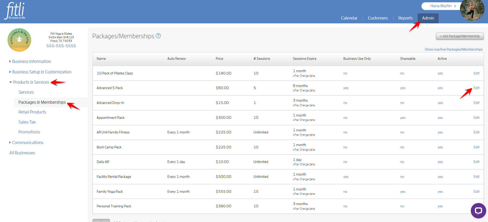This screenshot has height=222, width=488.
Task: Edit the Facility Rental Package
Action: [476, 177]
